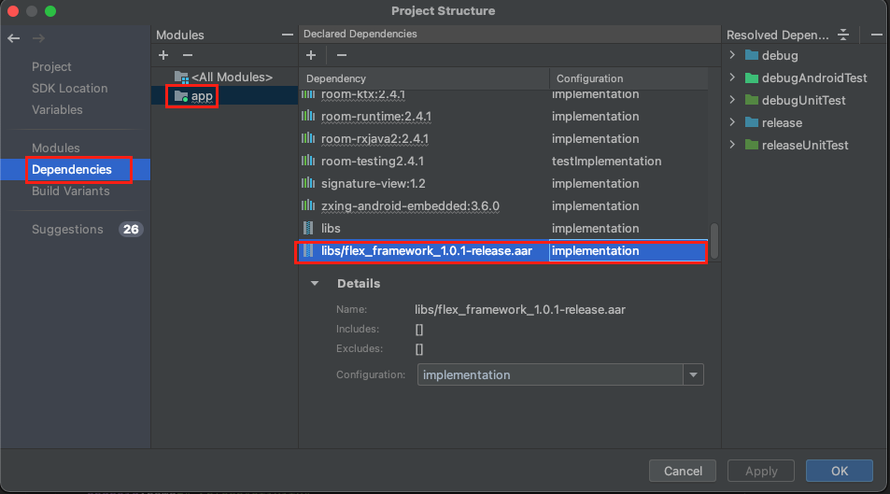The image size is (890, 494).
Task: Expand the releaseUnitTest node
Action: click(x=733, y=146)
